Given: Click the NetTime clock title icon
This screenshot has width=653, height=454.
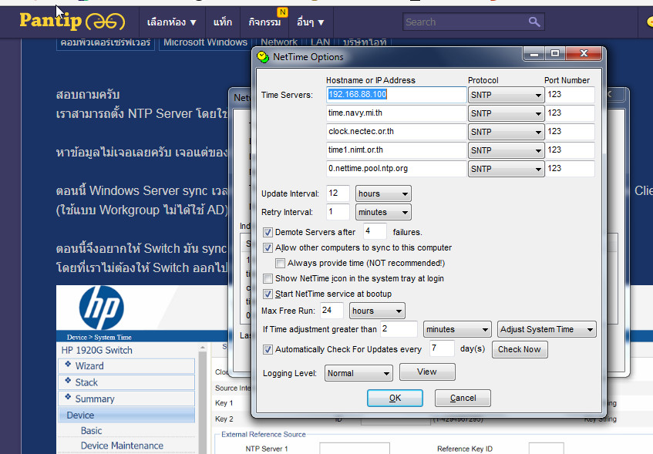Looking at the screenshot, I should click(263, 56).
